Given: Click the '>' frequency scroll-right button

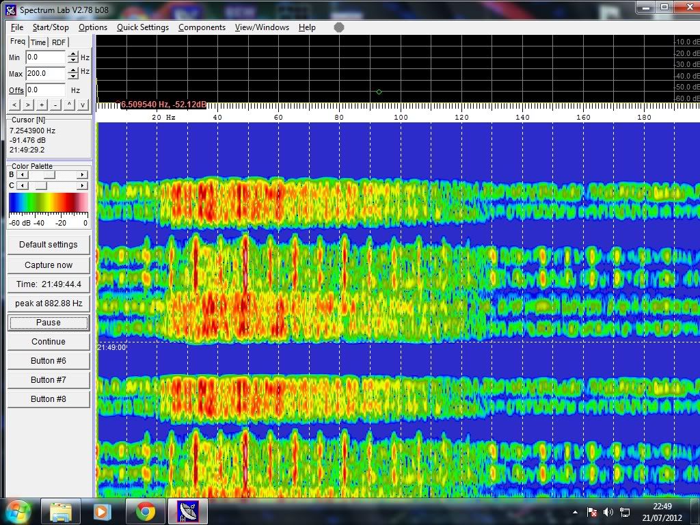Looking at the screenshot, I should point(28,105).
